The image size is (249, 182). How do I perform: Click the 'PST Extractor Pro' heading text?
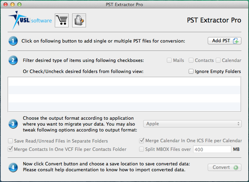point(214,20)
